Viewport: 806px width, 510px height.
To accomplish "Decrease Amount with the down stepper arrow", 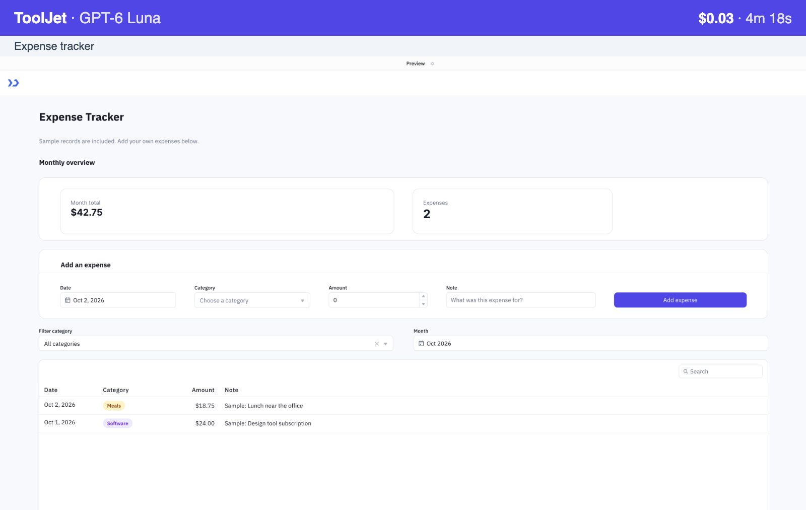I will [424, 304].
